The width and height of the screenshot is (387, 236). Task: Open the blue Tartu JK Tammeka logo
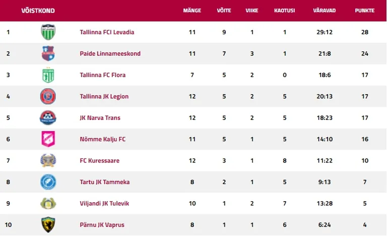click(x=48, y=182)
